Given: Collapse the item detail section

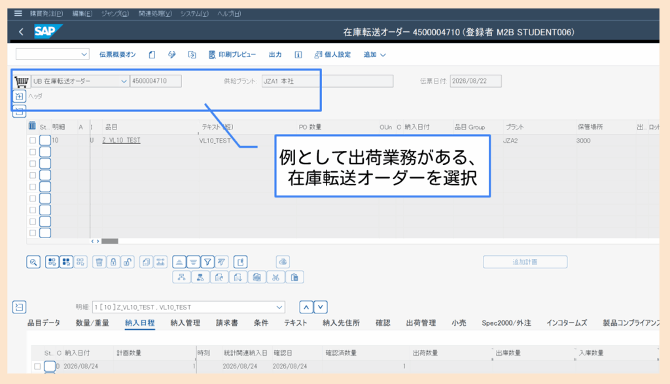Looking at the screenshot, I should coord(19,307).
